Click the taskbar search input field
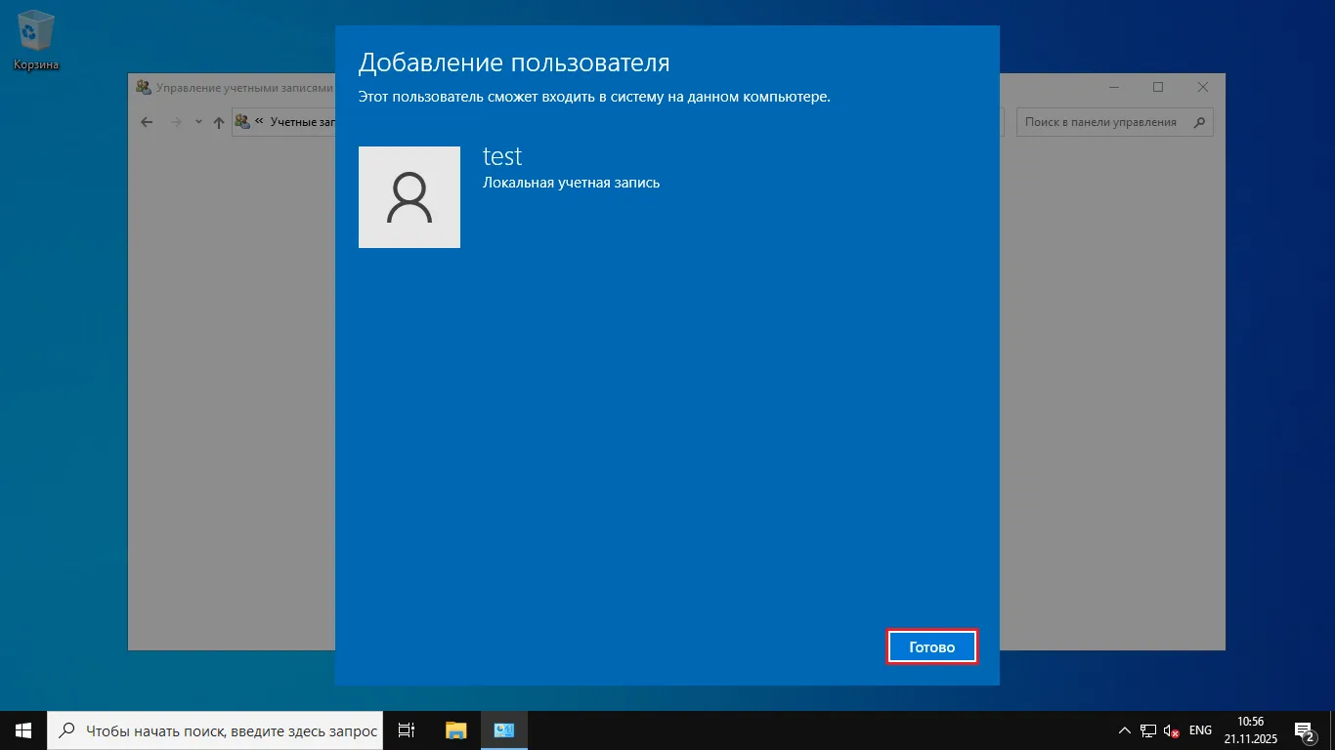Image resolution: width=1335 pixels, height=750 pixels. click(215, 729)
